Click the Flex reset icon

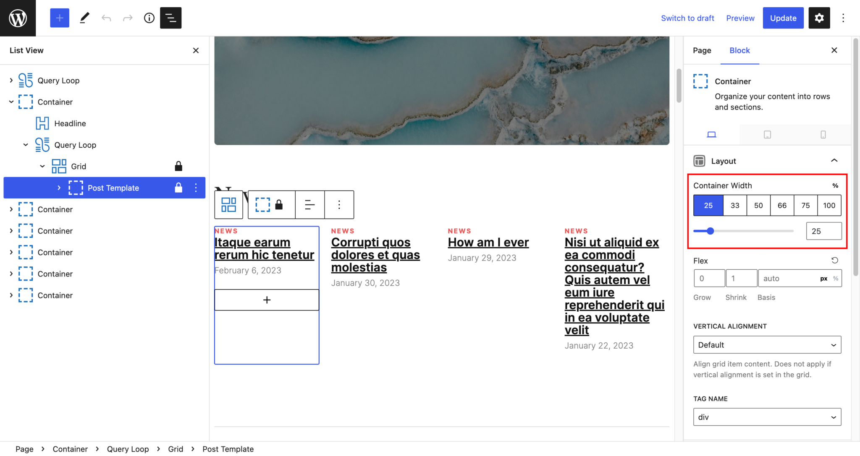coord(834,261)
